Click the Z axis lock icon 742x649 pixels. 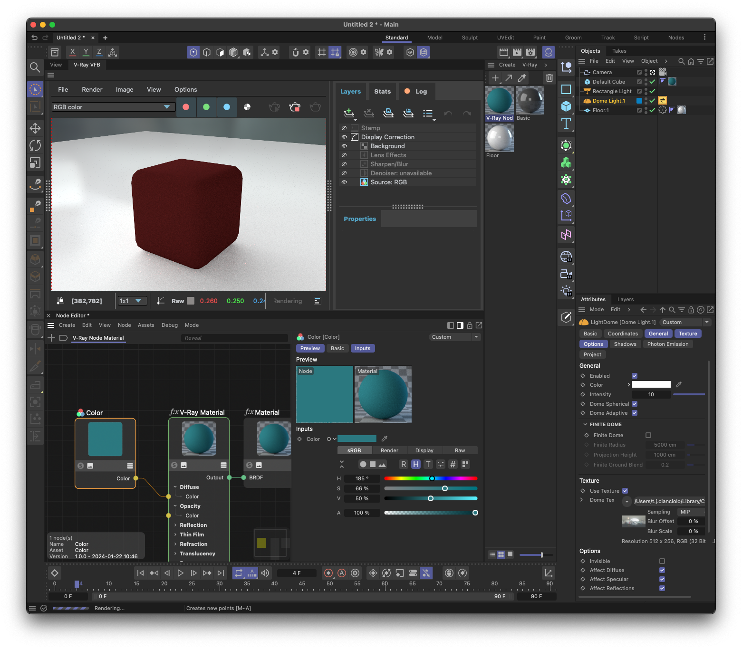coord(99,52)
